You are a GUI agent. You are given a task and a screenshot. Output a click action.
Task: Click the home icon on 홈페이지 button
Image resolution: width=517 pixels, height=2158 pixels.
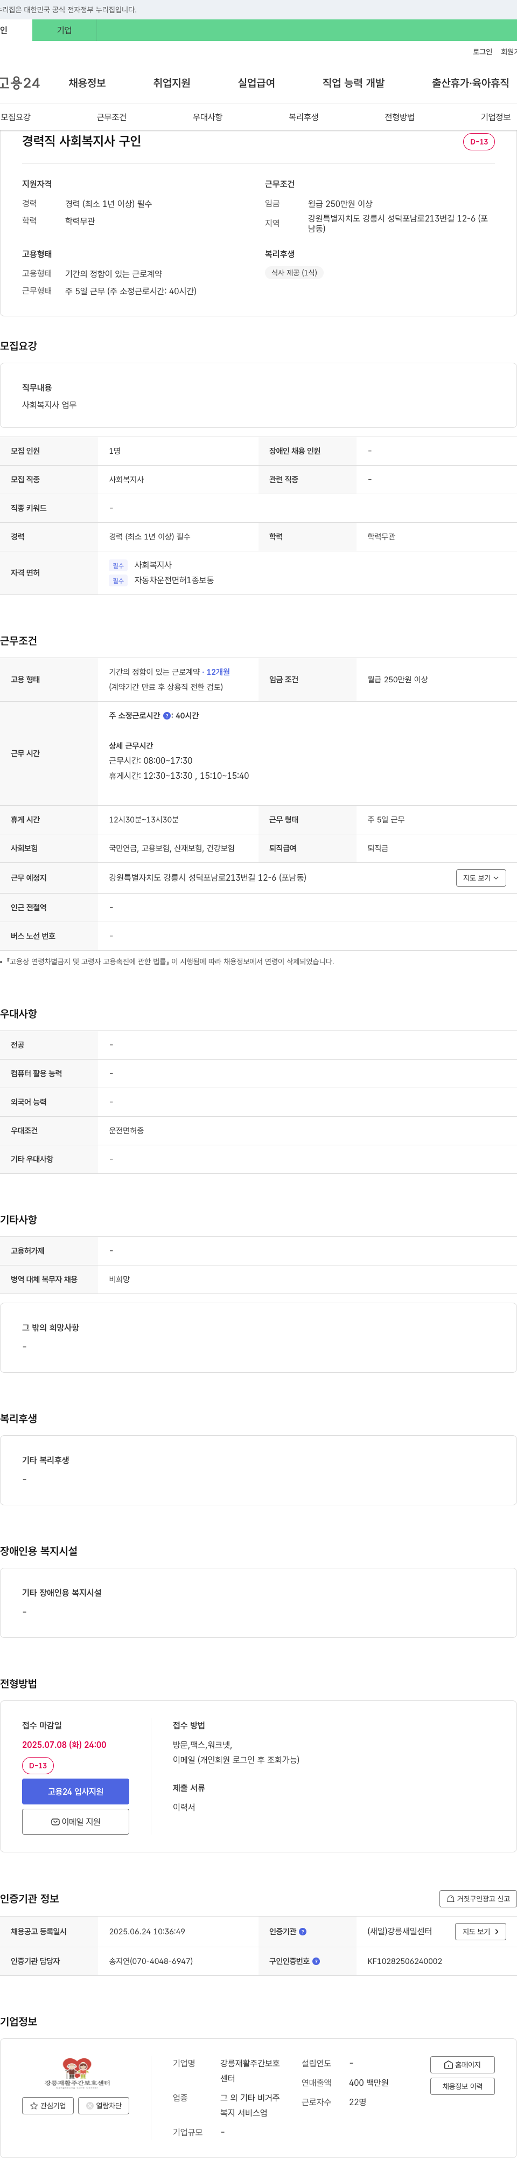pos(449,2065)
